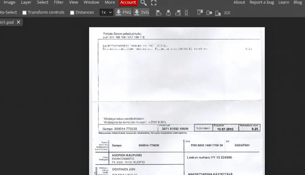Enable Transform controls checkbox

(x=24, y=13)
